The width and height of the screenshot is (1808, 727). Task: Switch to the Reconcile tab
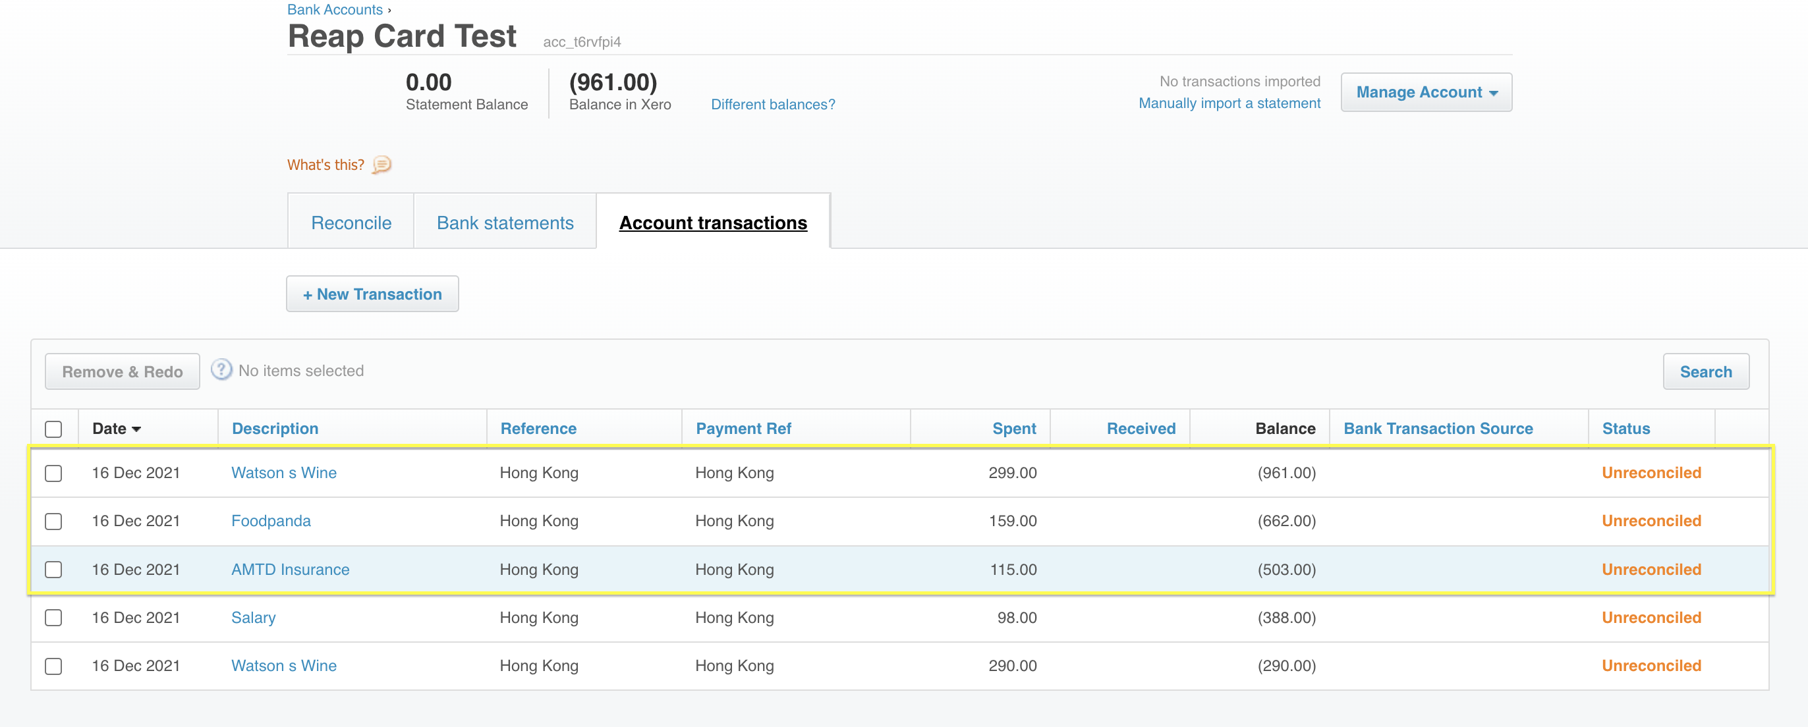pos(351,223)
